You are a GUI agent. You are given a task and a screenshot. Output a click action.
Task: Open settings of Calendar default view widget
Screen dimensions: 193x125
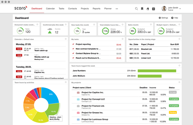pos(66,39)
